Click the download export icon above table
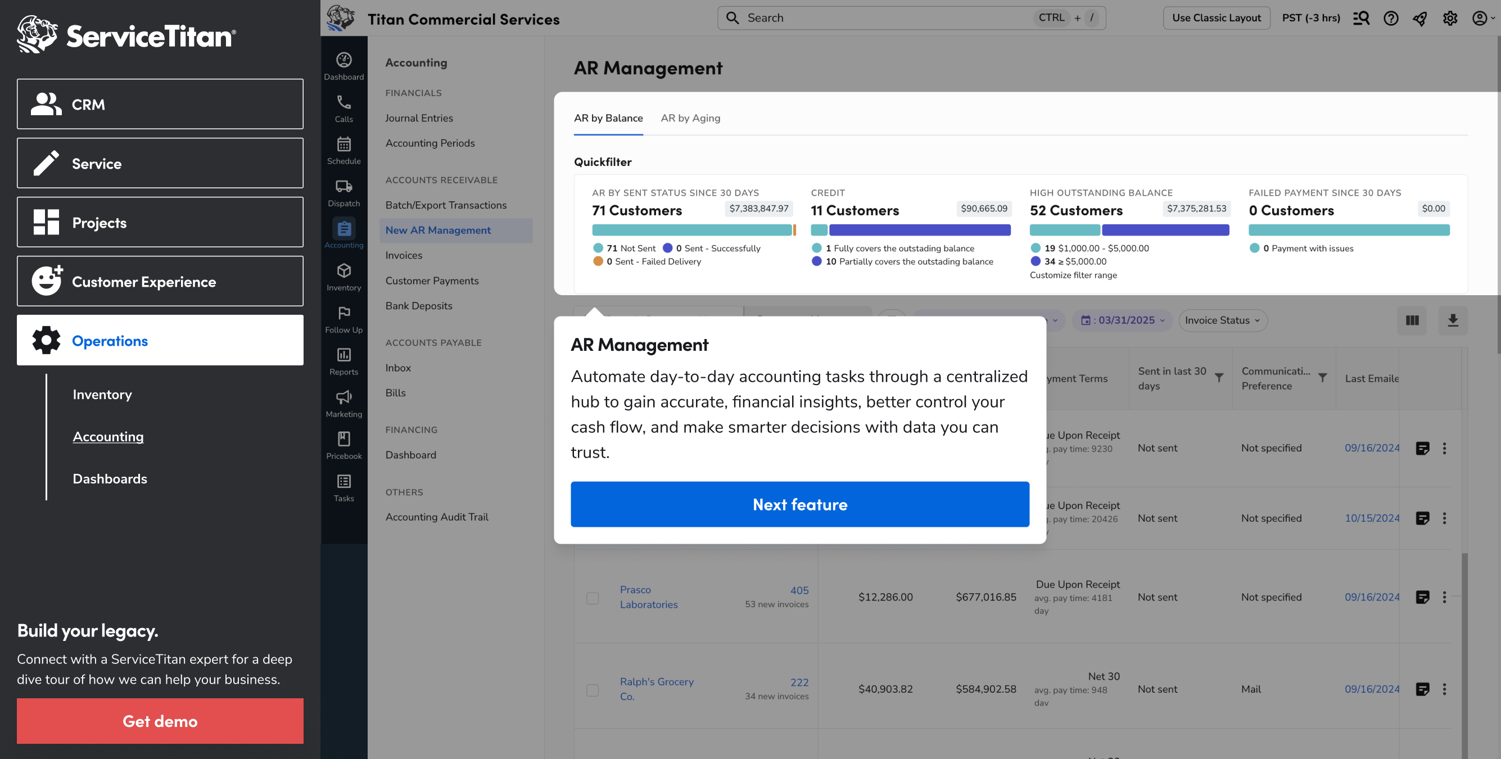The width and height of the screenshot is (1501, 759). click(x=1453, y=320)
